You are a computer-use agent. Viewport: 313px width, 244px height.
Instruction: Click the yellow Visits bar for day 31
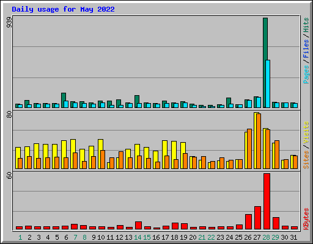tap(292, 162)
